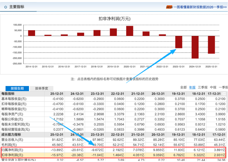Click the 主要指标 section heading
Screen dimensions: 228x162
pyautogui.click(x=17, y=7)
